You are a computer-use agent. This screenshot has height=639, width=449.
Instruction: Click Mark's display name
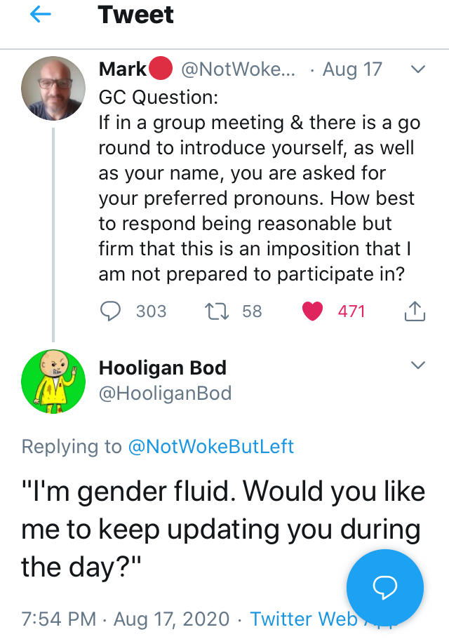pos(123,69)
